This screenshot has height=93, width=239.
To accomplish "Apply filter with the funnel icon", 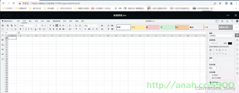I will click(x=76, y=29).
